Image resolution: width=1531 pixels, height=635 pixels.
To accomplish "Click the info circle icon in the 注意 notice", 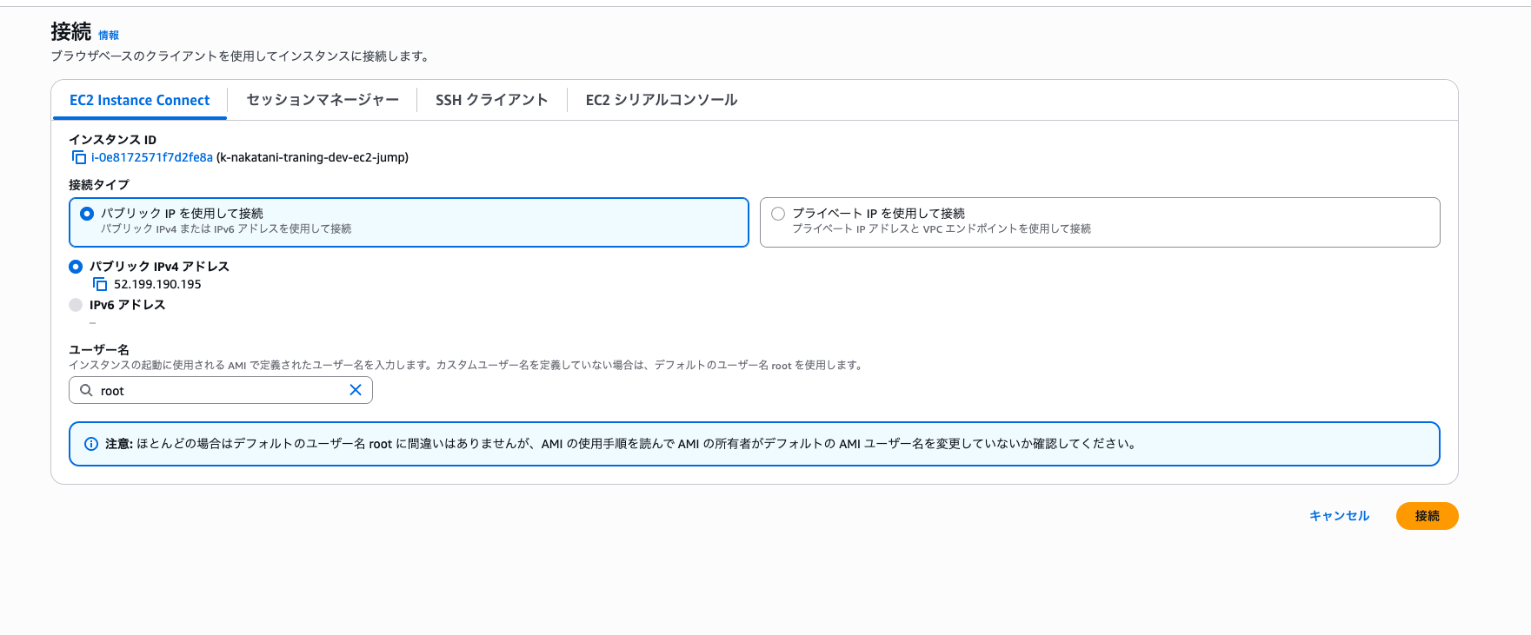I will click(x=91, y=444).
